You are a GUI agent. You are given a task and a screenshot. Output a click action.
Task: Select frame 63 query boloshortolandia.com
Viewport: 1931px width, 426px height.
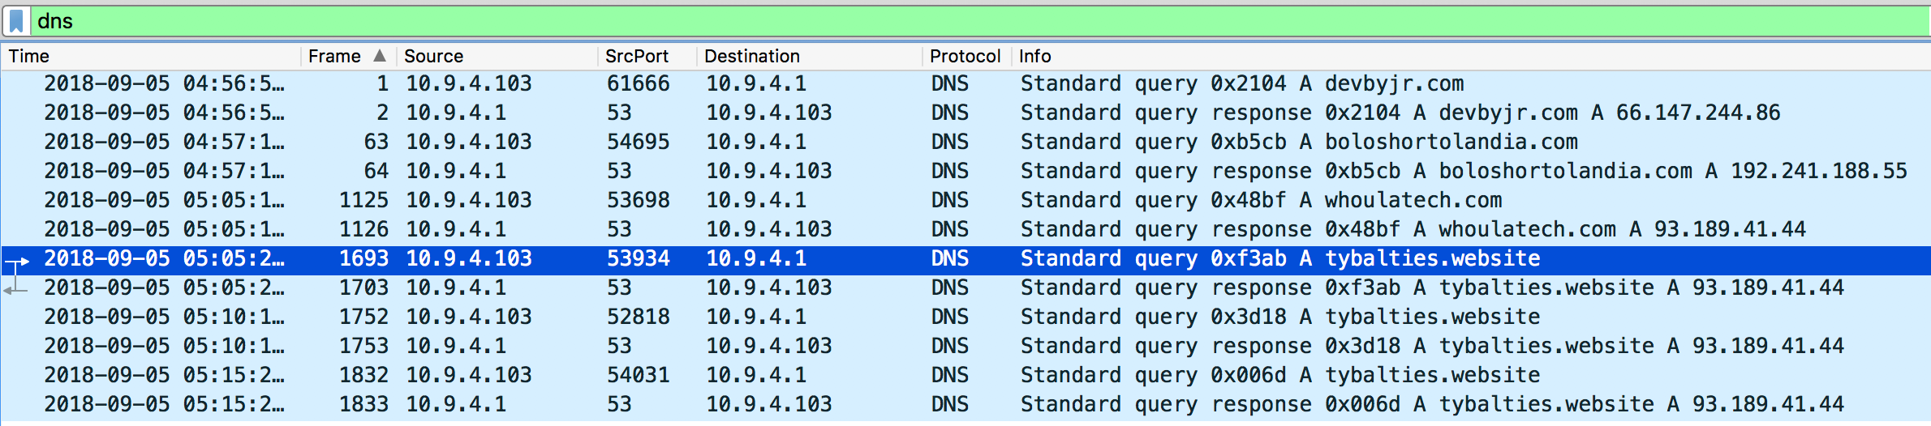coord(965,142)
